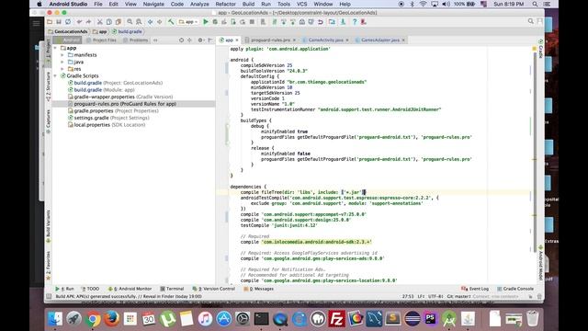Open the Gradle Console panel
The height and width of the screenshot is (331, 588).
coord(515,289)
